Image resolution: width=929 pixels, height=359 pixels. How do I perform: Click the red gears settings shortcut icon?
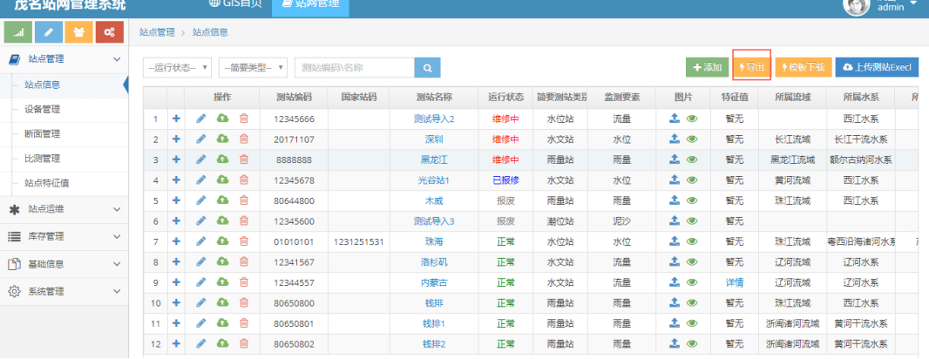(109, 33)
